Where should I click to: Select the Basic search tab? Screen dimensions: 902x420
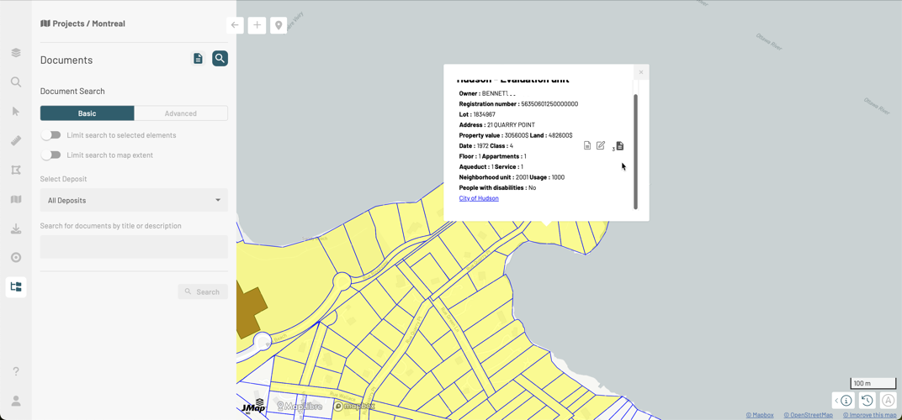(88, 113)
